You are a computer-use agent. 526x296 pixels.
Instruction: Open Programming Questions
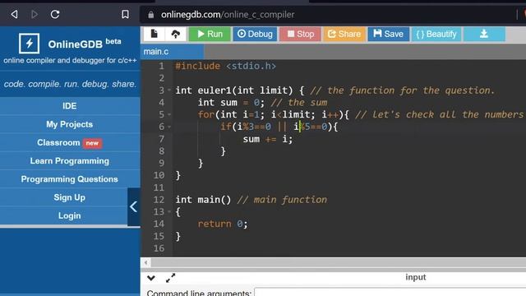69,179
